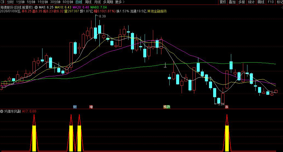Click the MA20: 6.48 label
Viewport: 283px width, 152px height.
pos(81,7)
